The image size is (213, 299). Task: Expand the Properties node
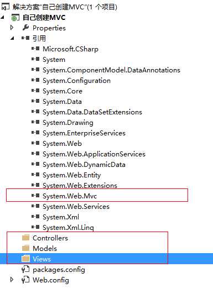click(12, 28)
